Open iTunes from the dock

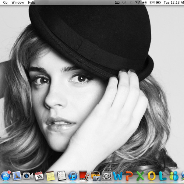pyautogui.click(x=73, y=176)
